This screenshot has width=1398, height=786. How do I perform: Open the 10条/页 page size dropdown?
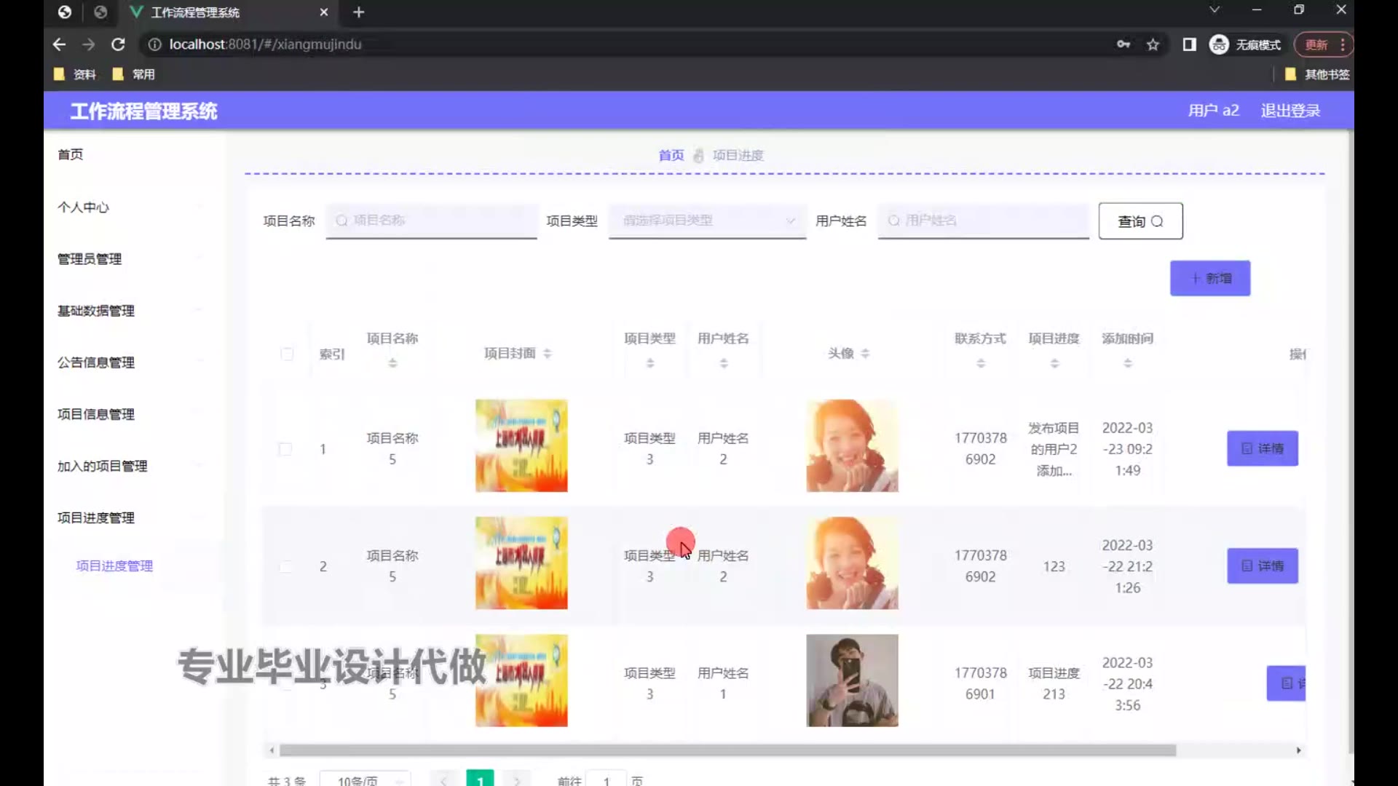366,780
